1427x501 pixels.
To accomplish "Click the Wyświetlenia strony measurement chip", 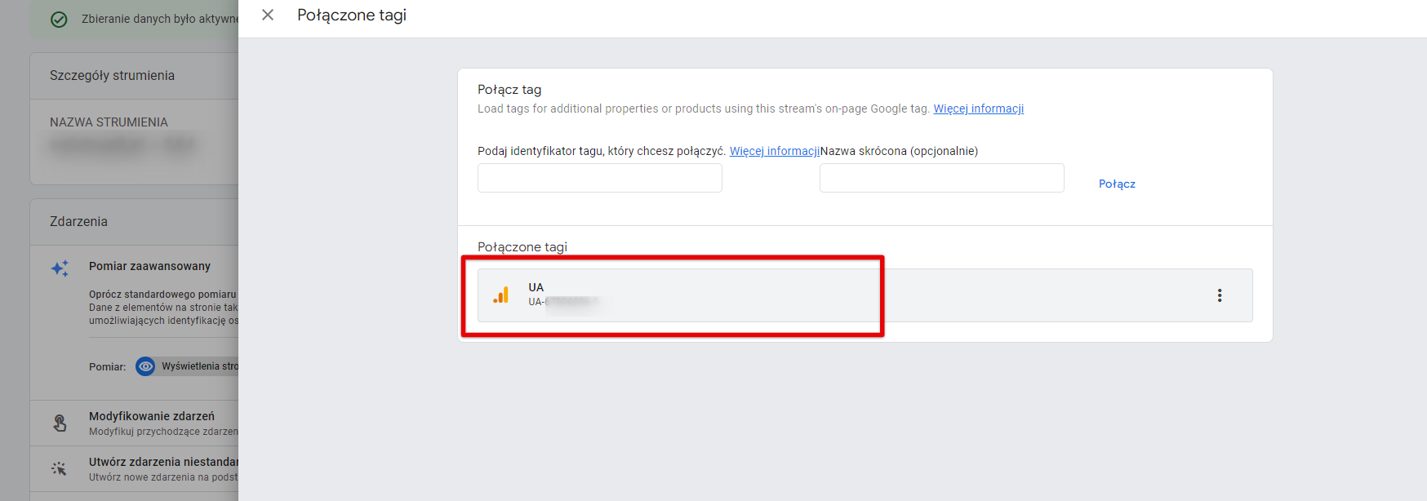I will pos(187,366).
